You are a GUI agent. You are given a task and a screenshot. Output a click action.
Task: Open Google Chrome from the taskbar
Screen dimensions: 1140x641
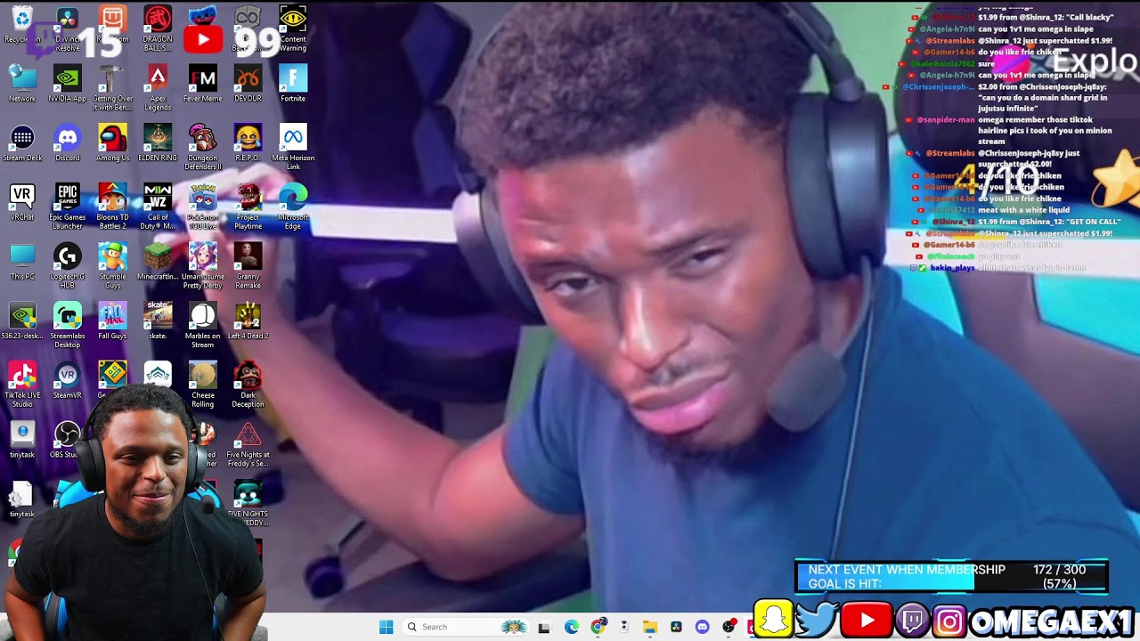point(598,627)
